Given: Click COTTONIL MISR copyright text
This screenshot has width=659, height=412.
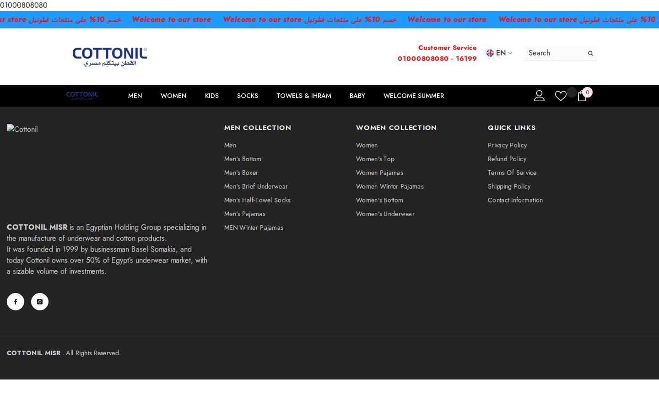Looking at the screenshot, I should click(x=34, y=353).
